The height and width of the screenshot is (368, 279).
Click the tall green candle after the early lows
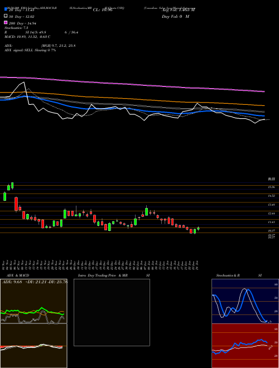tap(65, 214)
